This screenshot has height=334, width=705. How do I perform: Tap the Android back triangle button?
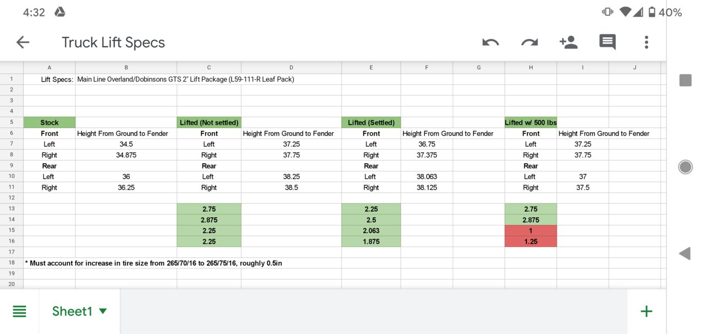(x=685, y=254)
